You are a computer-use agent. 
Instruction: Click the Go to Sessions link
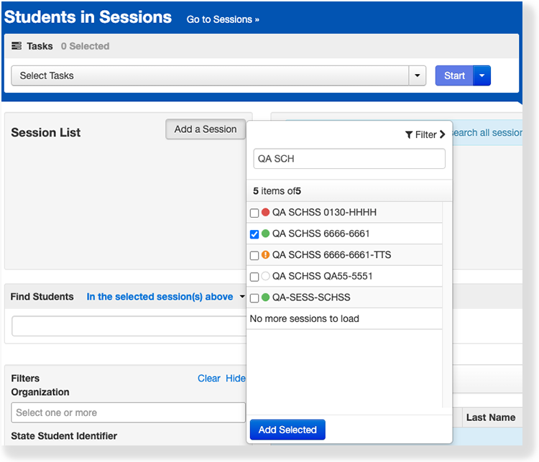click(x=223, y=19)
